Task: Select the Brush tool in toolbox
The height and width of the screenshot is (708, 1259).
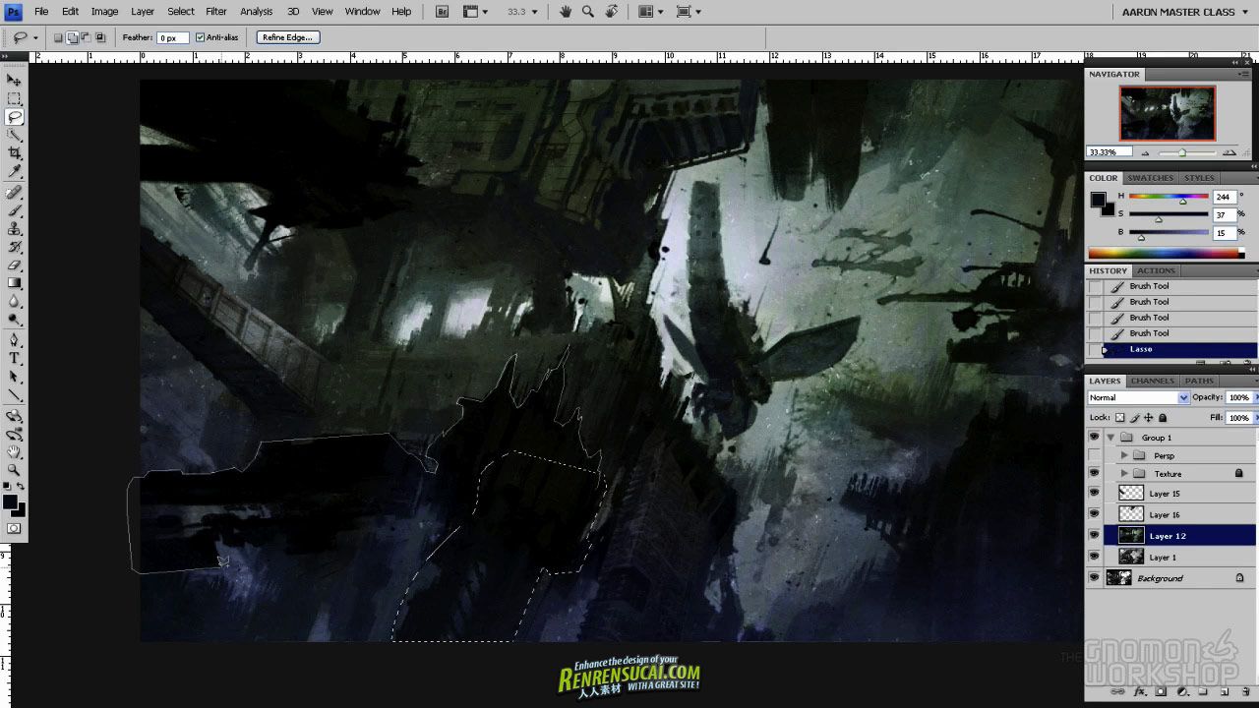Action: click(14, 210)
